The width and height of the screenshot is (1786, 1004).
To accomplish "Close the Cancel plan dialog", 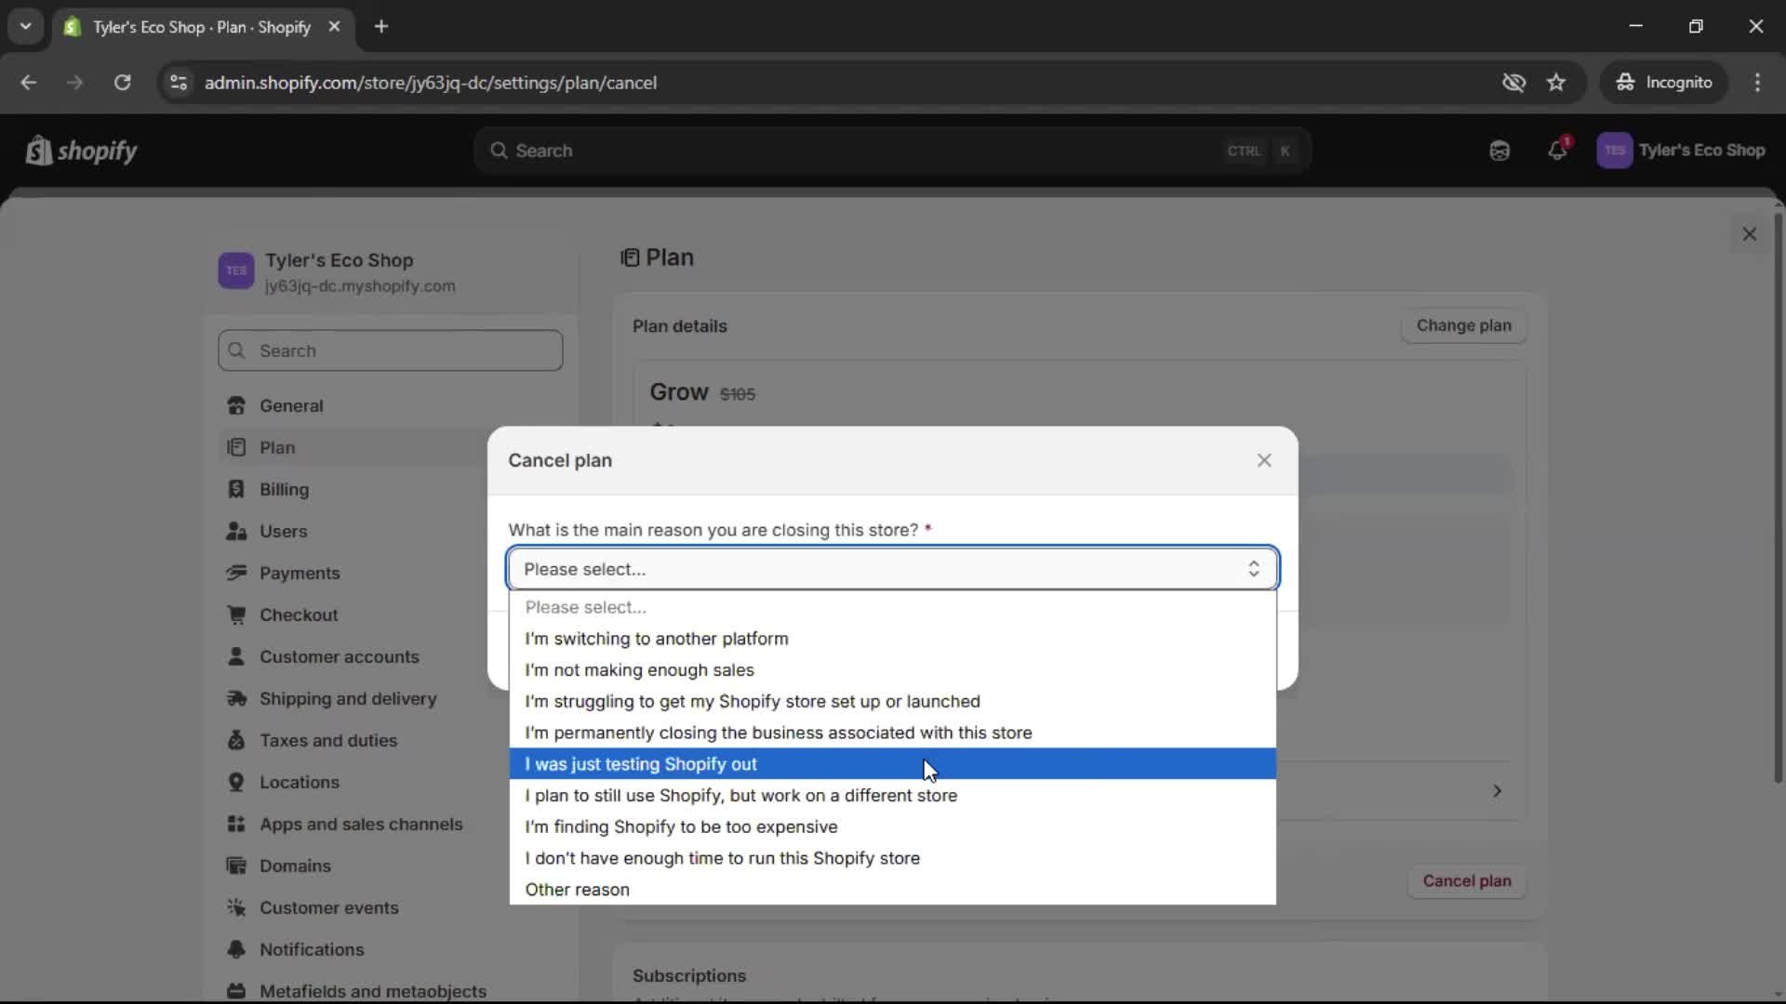I will point(1263,461).
